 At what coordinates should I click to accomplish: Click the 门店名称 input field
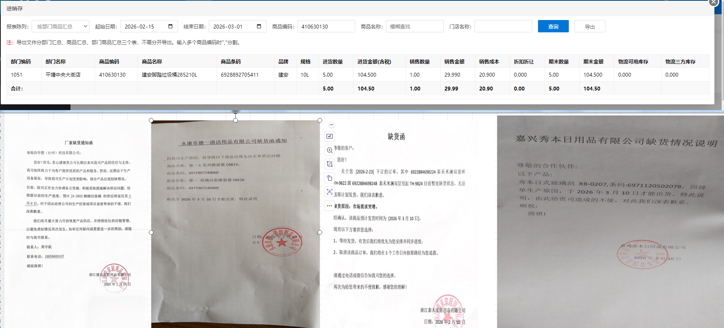click(x=503, y=27)
